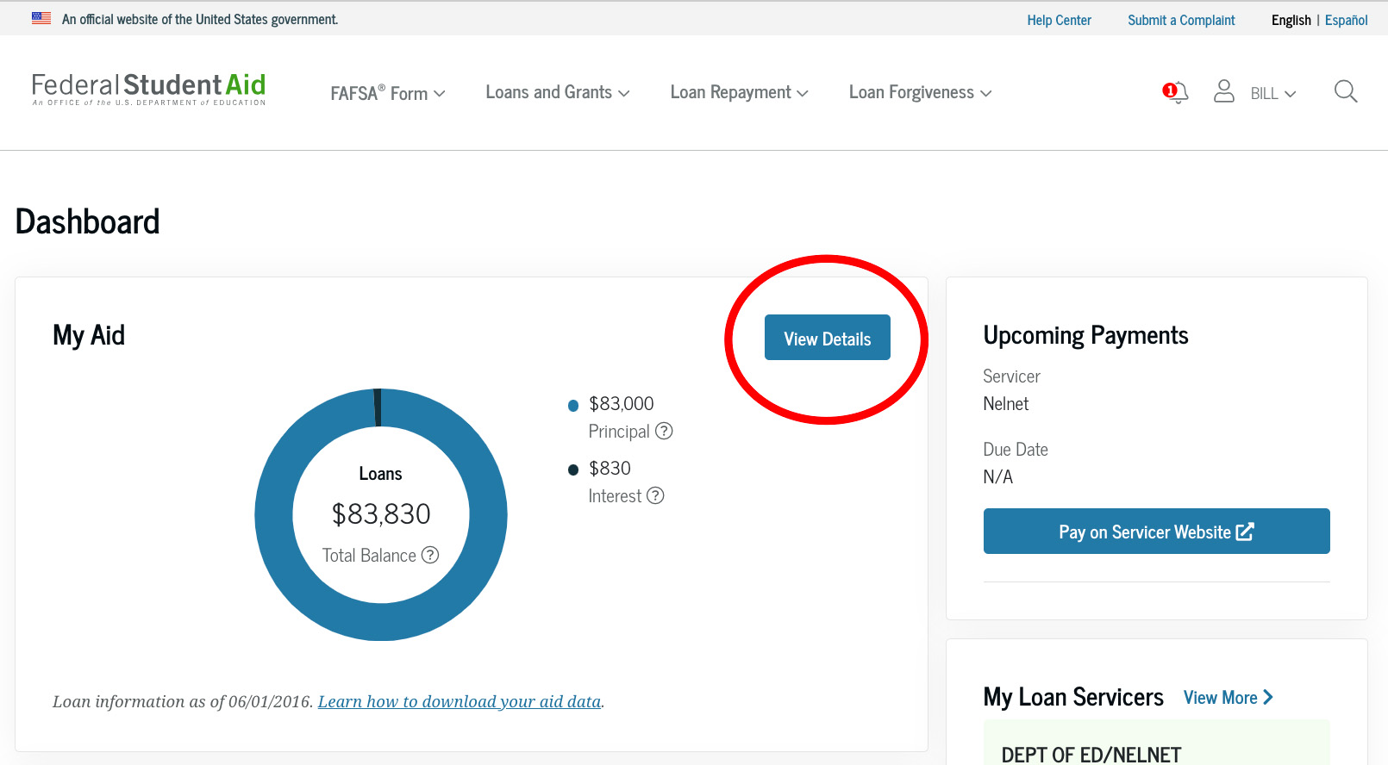This screenshot has height=765, width=1388.
Task: Switch language to Español
Action: (x=1346, y=20)
